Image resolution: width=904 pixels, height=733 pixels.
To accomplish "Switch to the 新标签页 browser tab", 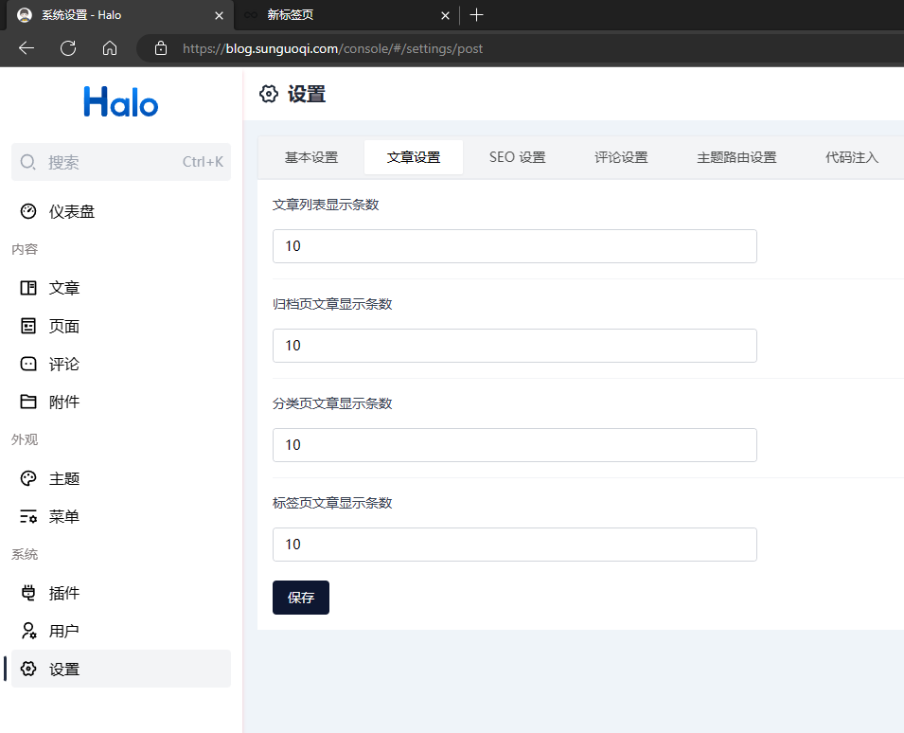I will point(346,15).
